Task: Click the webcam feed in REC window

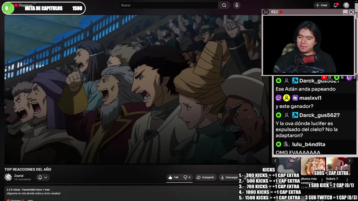Action: (x=308, y=45)
